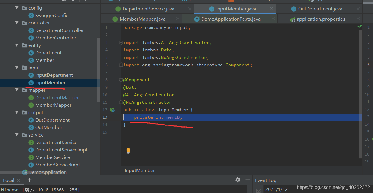Click the lightbulb quick-fix icon in editor
This screenshot has width=373, height=193.
(128, 151)
